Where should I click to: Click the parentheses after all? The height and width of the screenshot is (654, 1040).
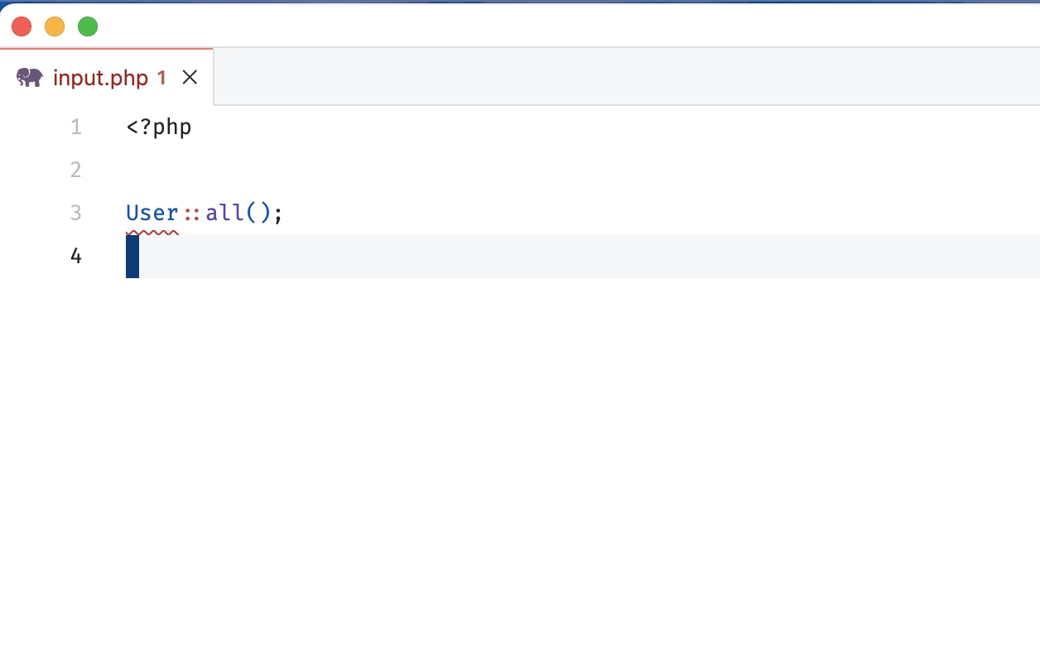258,214
